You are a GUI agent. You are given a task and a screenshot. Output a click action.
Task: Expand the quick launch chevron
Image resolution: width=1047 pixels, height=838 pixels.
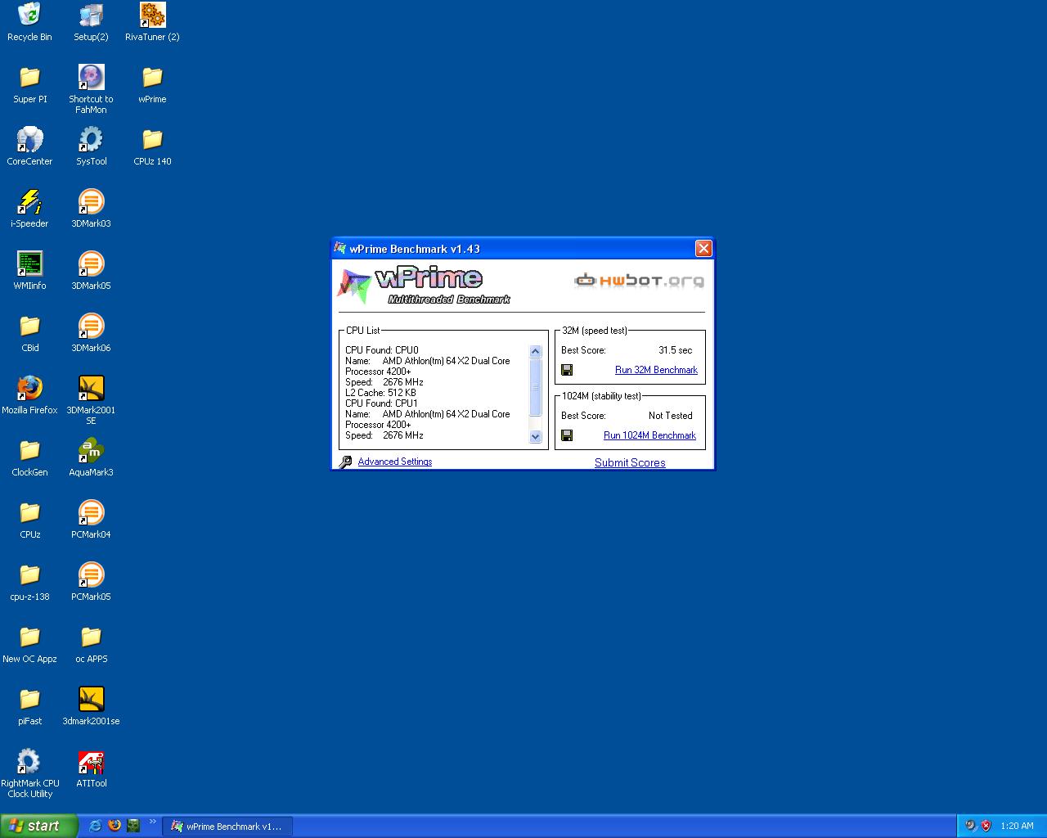pos(152,822)
